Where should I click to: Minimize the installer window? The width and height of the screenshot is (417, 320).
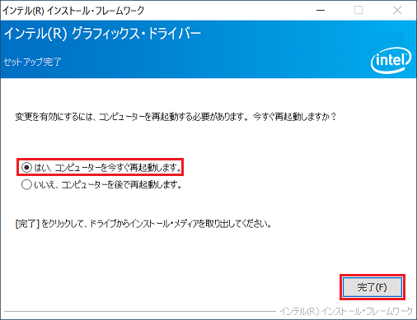pyautogui.click(x=321, y=11)
